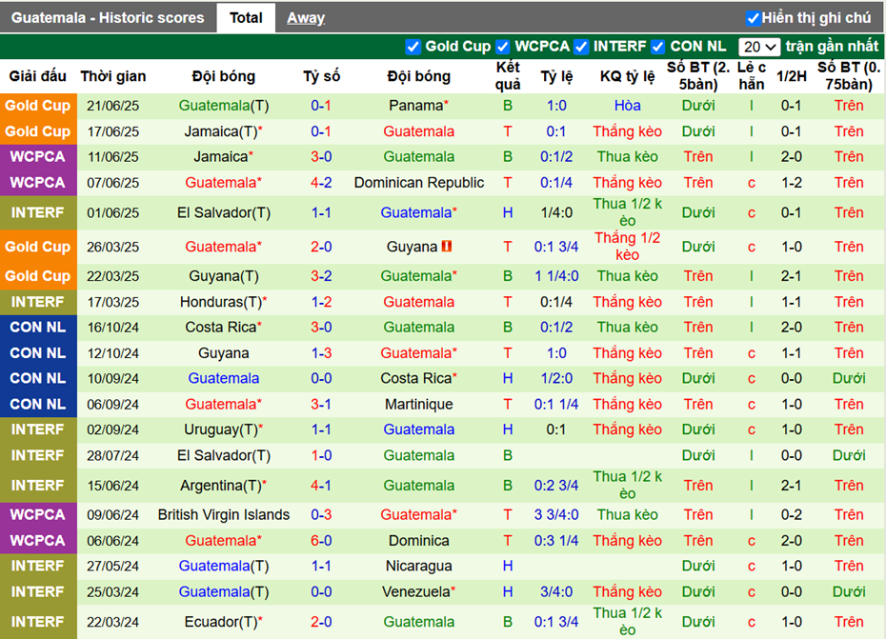Click the 4-1 score for Argentina
This screenshot has height=639, width=886.
point(321,486)
